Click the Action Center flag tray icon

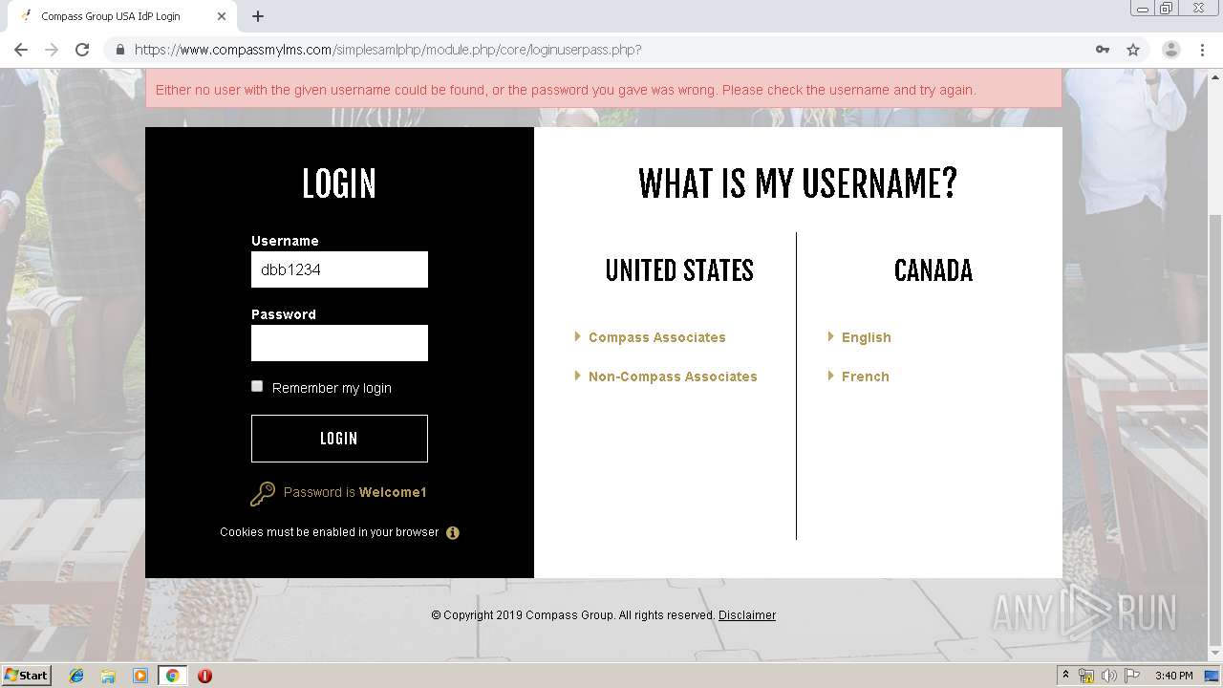point(1132,676)
